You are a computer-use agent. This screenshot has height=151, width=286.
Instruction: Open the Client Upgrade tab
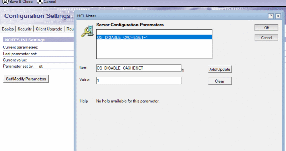[49, 29]
